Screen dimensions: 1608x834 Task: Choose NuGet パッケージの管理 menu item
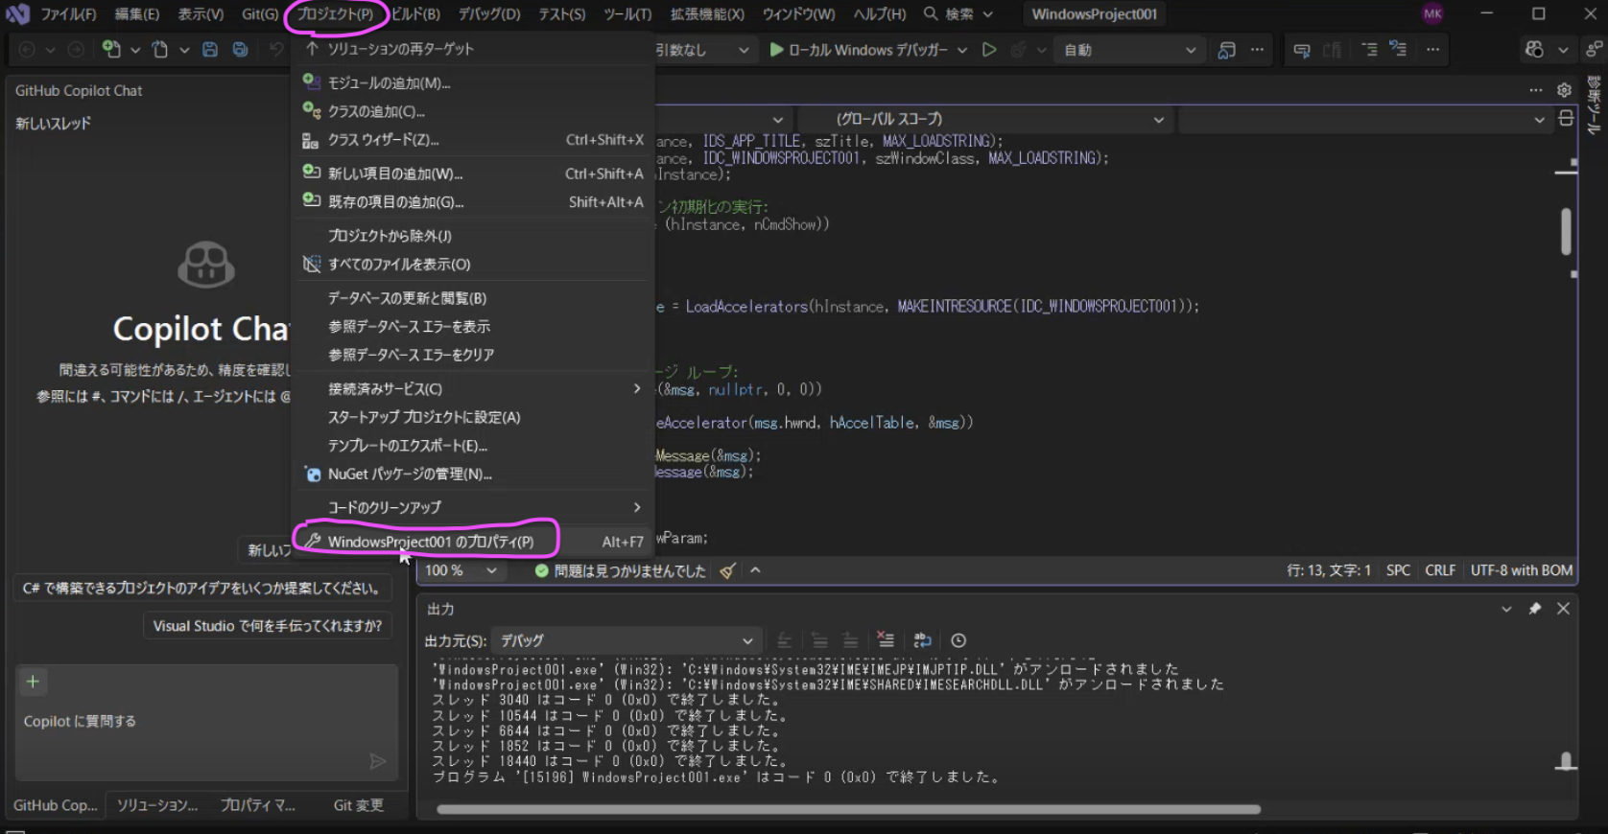tap(474, 474)
